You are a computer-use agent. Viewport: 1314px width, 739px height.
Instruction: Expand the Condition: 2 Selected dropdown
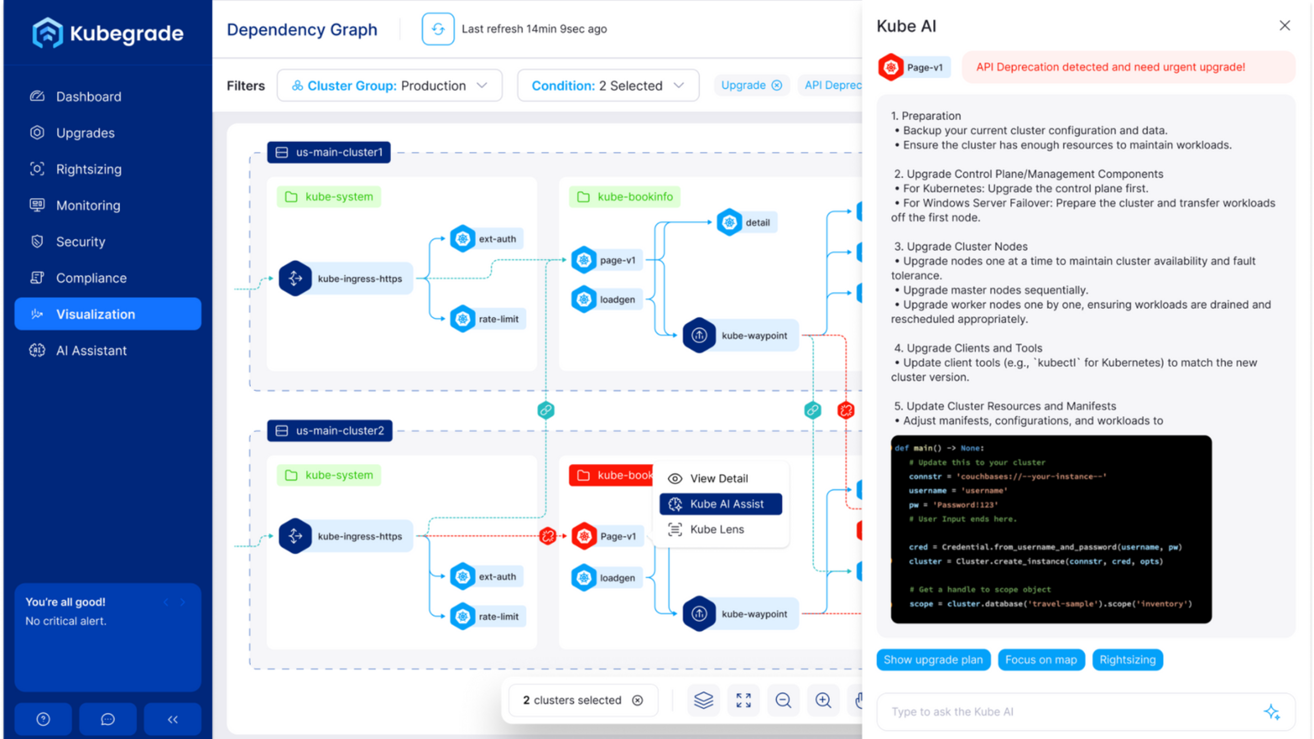tap(608, 86)
